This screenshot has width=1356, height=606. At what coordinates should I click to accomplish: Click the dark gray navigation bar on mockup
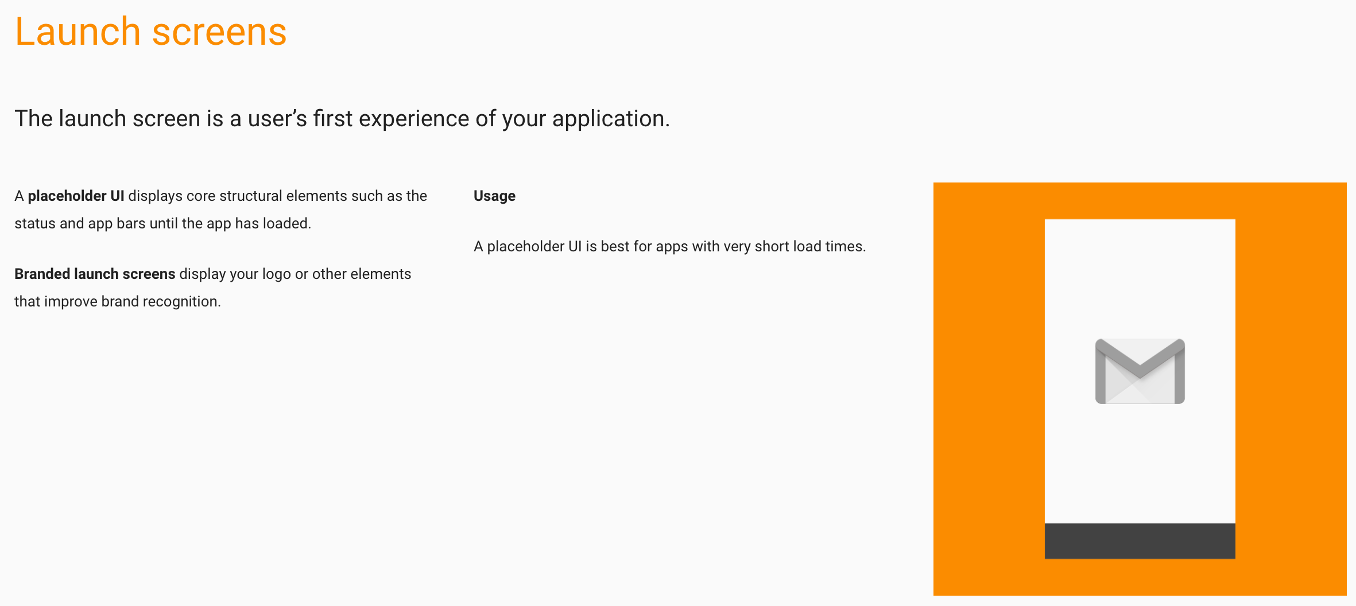1140,541
